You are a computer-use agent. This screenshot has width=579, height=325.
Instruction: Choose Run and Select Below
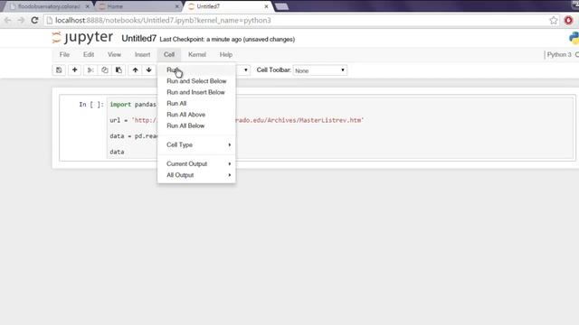(196, 81)
